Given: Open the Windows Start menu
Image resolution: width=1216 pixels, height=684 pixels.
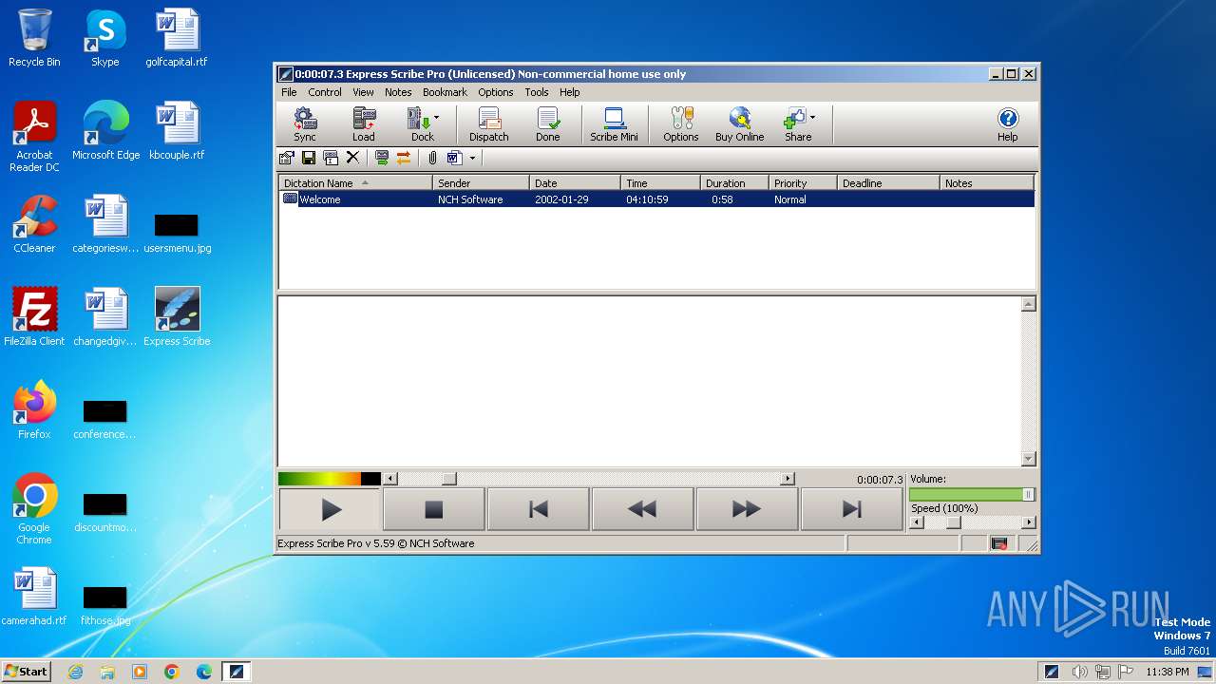Looking at the screenshot, I should tap(27, 672).
